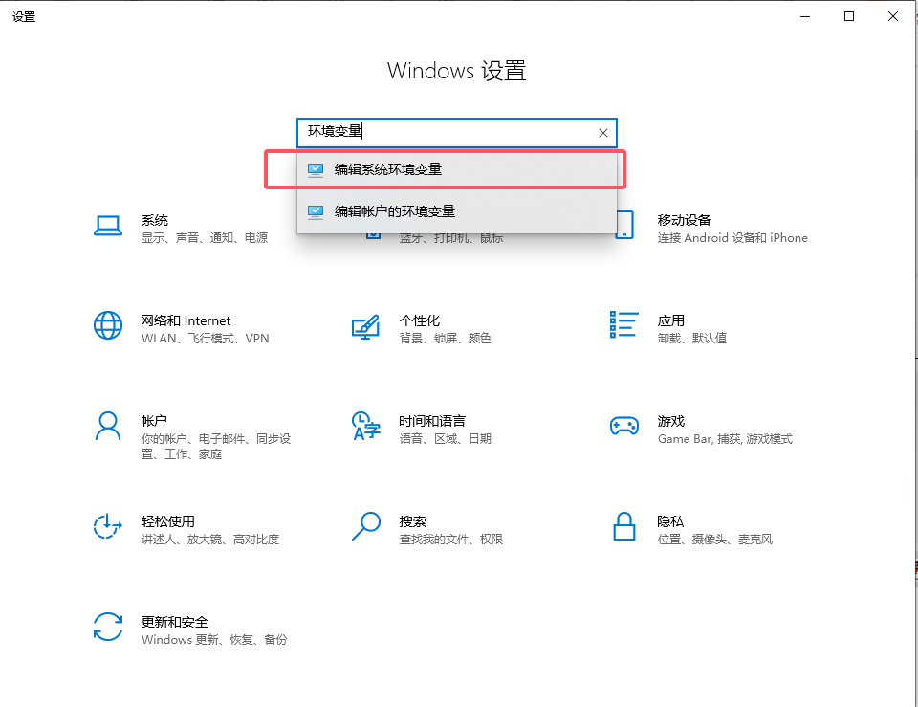The height and width of the screenshot is (707, 918).
Task: Click the text 语音、区域、日期
Action: [x=445, y=439]
